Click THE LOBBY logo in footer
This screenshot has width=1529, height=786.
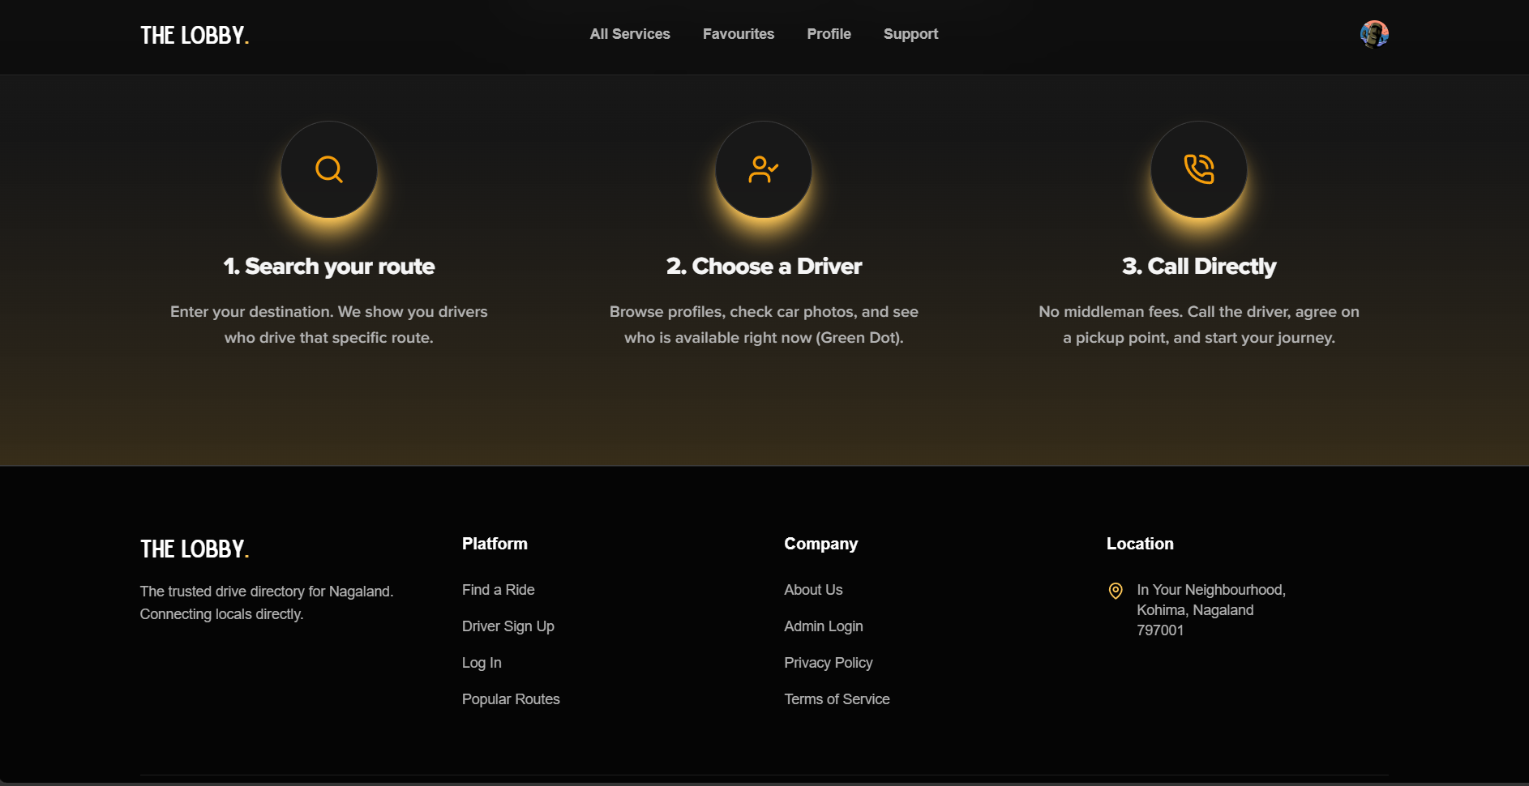point(195,549)
